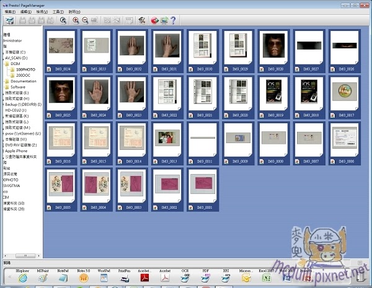The image size is (372, 288).
Task: Click the XPS scanner icon in the application bar
Action: click(226, 277)
